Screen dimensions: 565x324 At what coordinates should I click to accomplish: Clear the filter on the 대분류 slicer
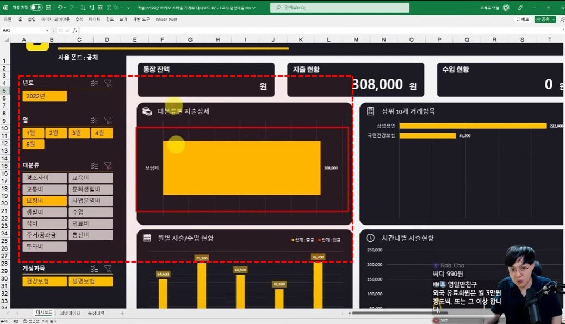pyautogui.click(x=108, y=165)
